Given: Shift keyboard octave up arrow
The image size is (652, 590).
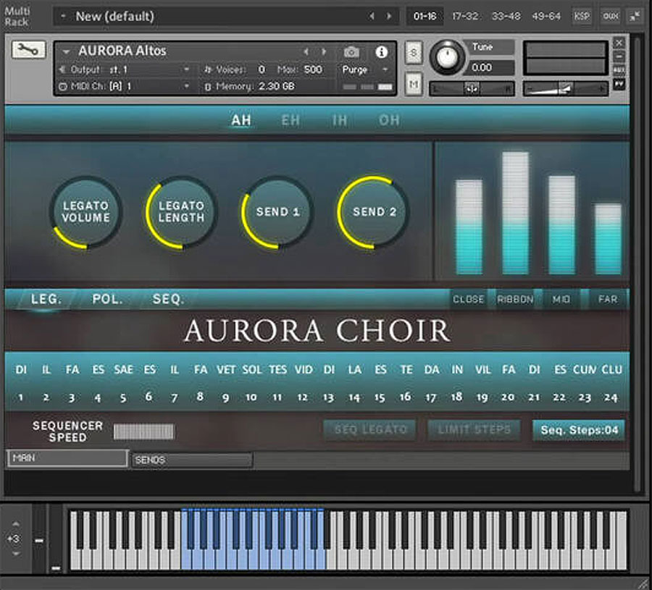Looking at the screenshot, I should 15,524.
